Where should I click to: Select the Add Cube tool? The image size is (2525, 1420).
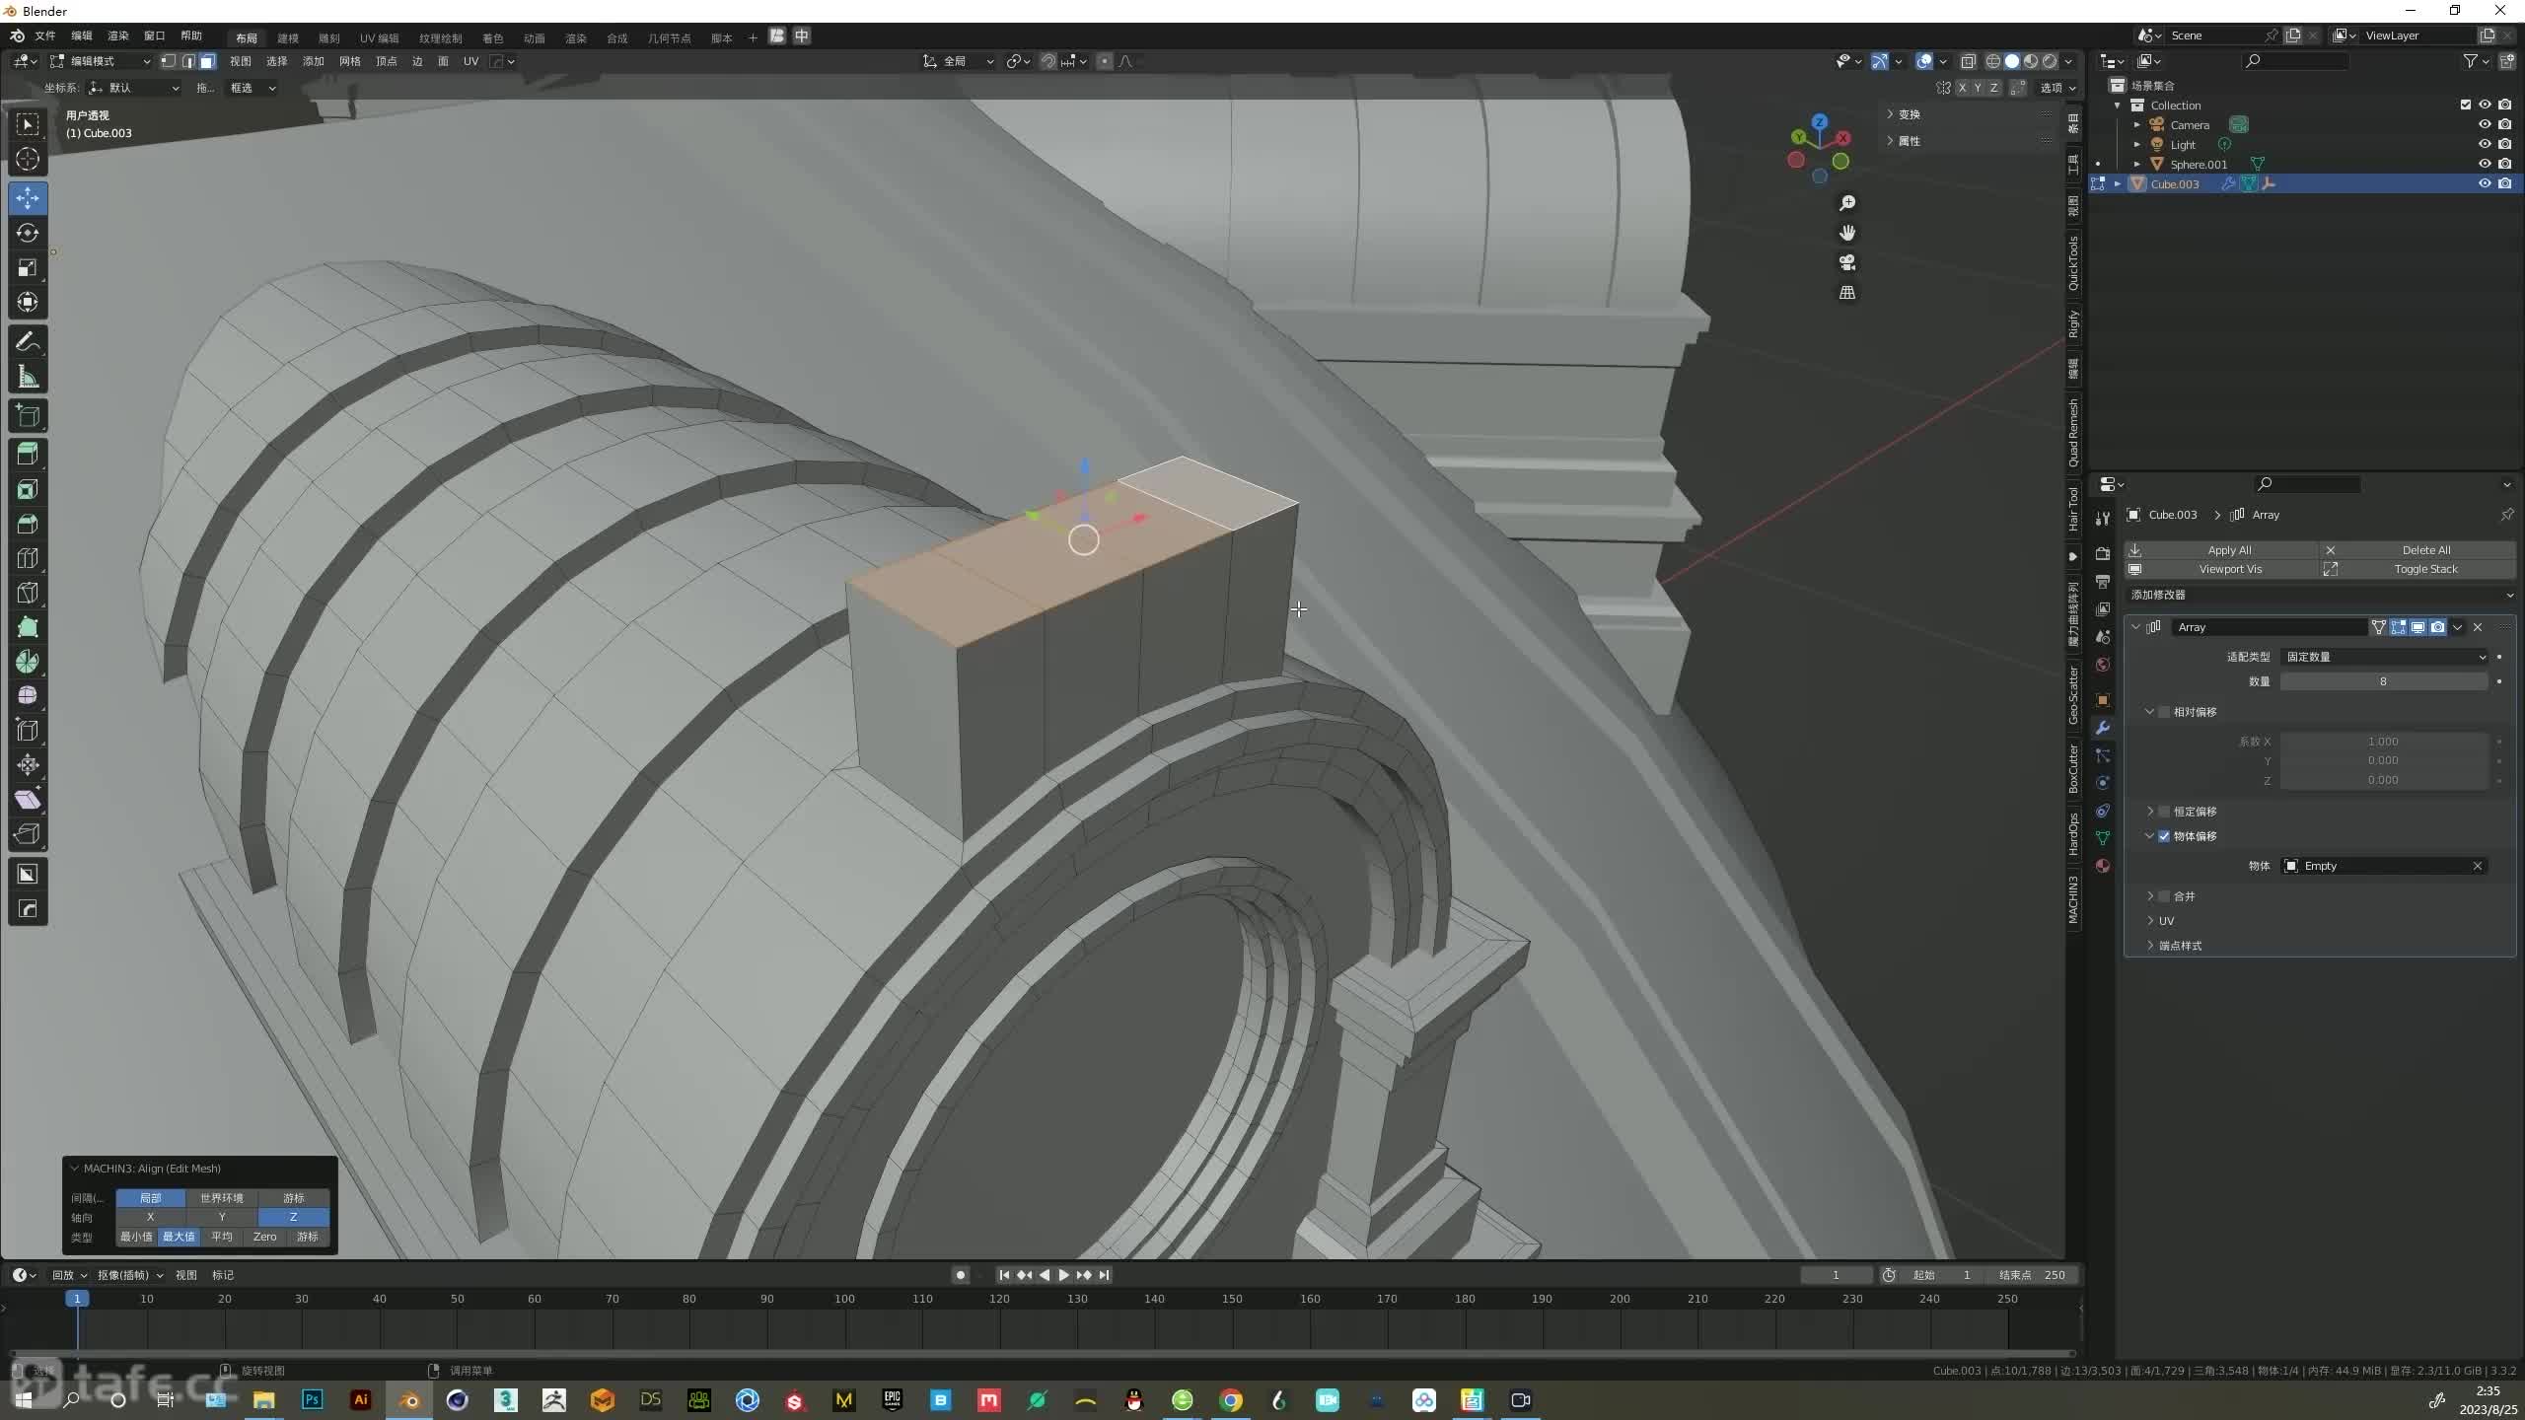28,416
